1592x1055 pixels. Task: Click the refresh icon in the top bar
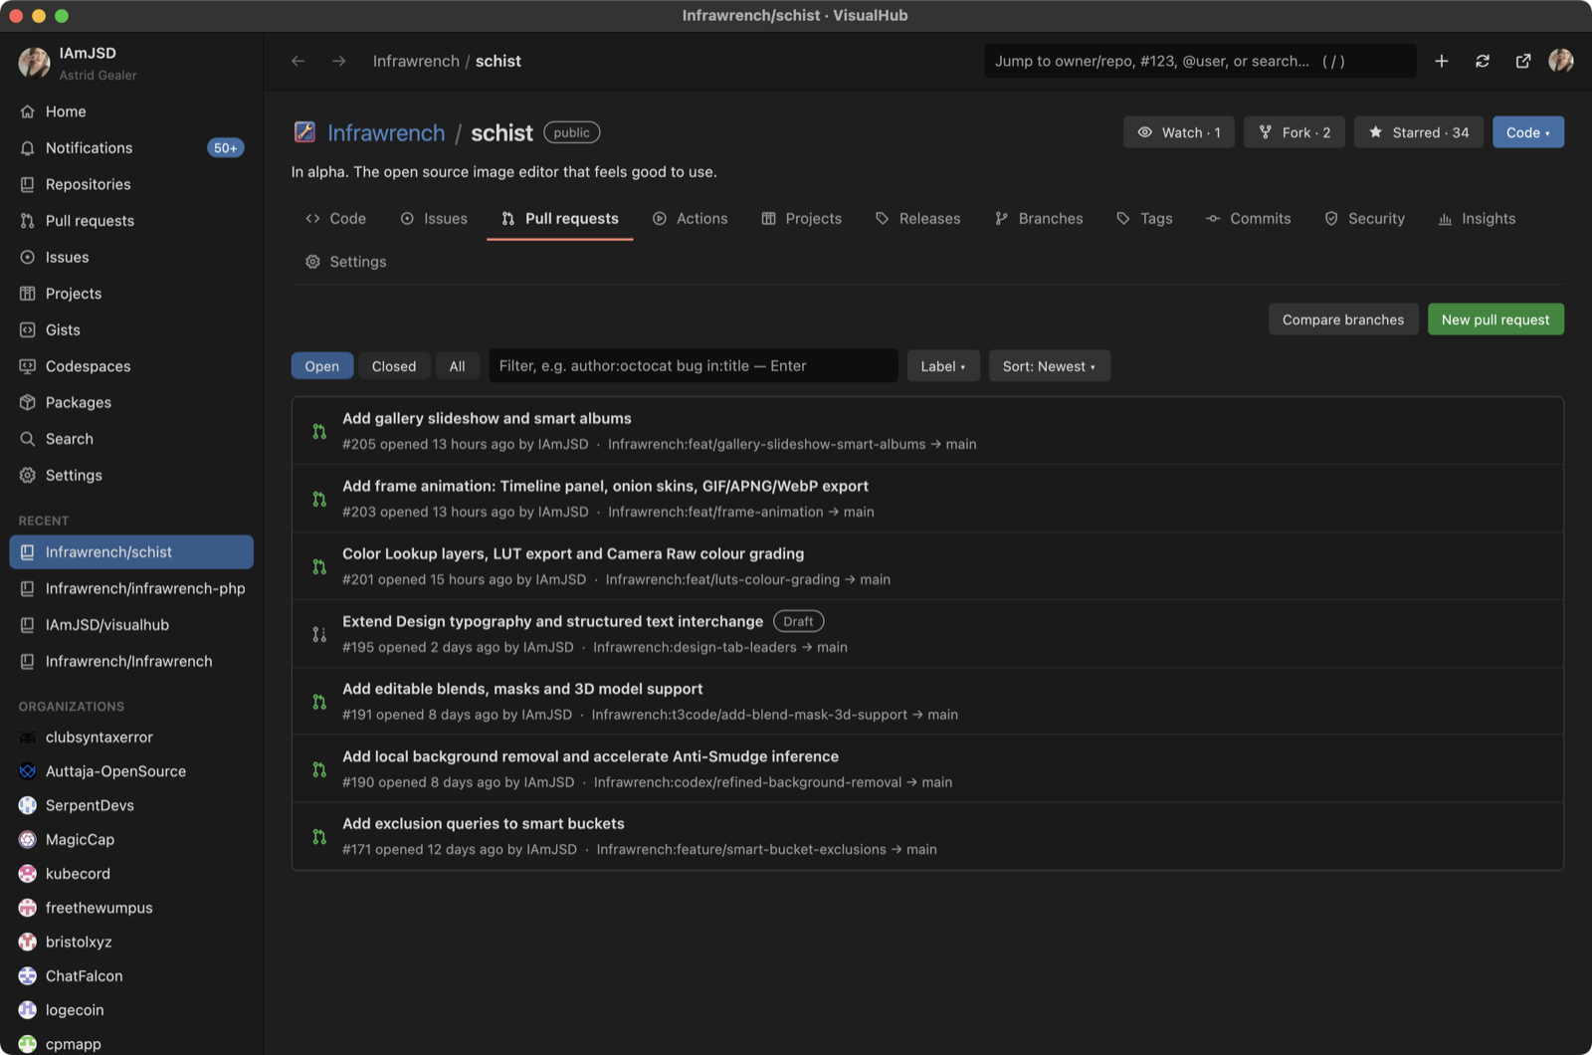pyautogui.click(x=1483, y=61)
